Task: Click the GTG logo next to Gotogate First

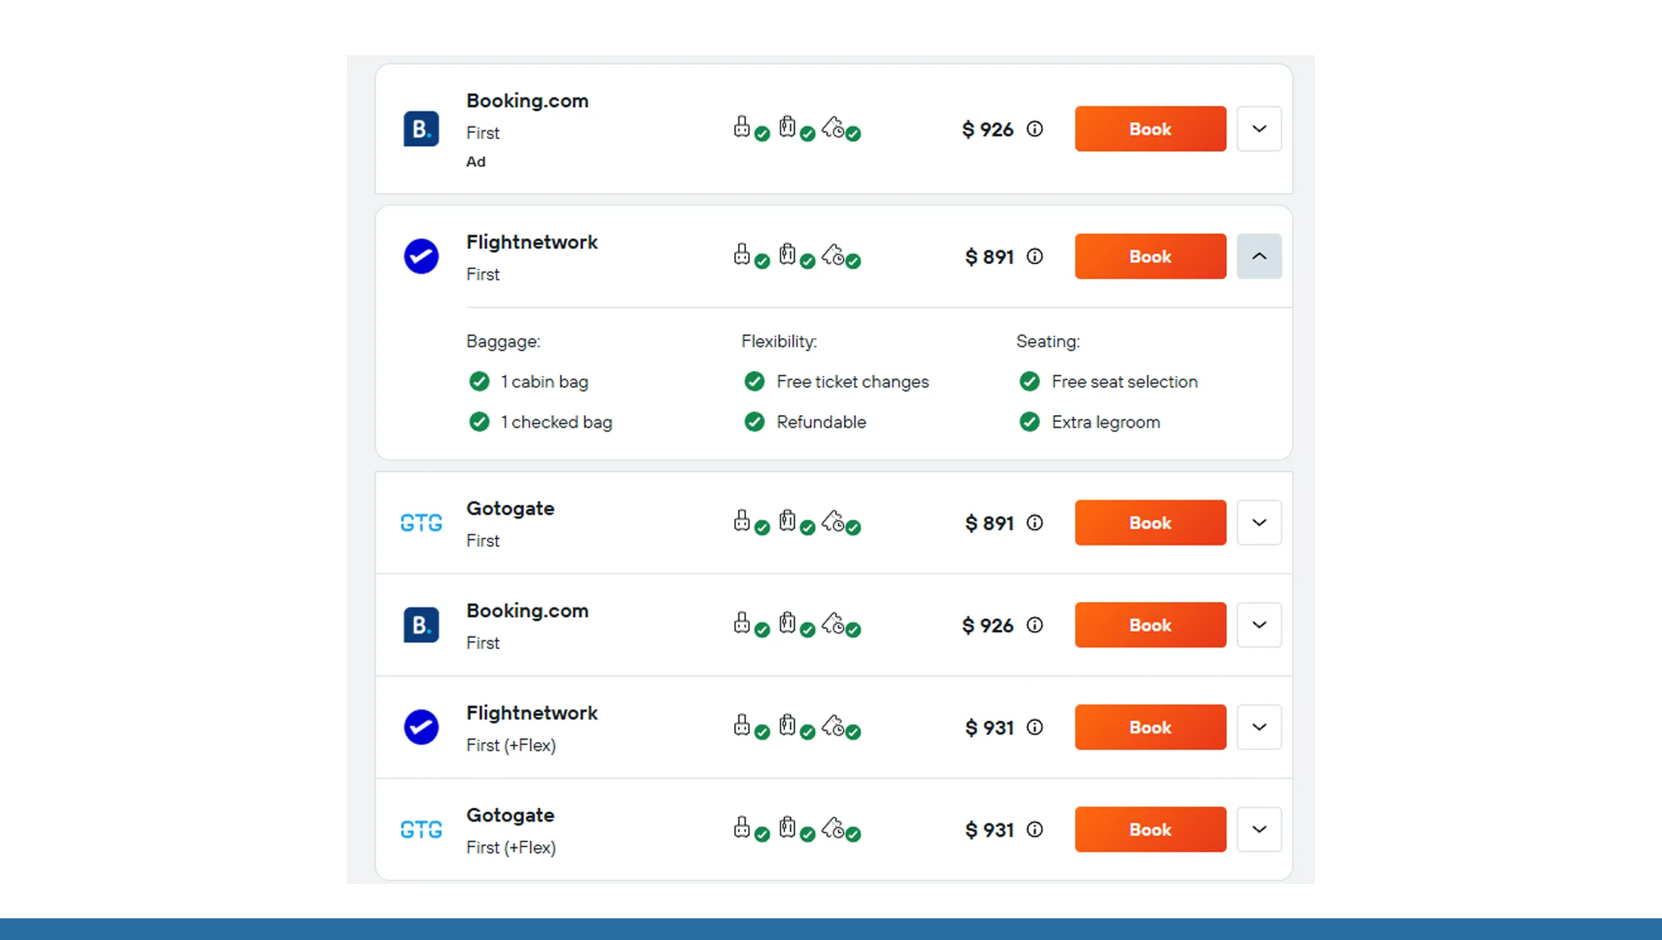Action: 421,523
